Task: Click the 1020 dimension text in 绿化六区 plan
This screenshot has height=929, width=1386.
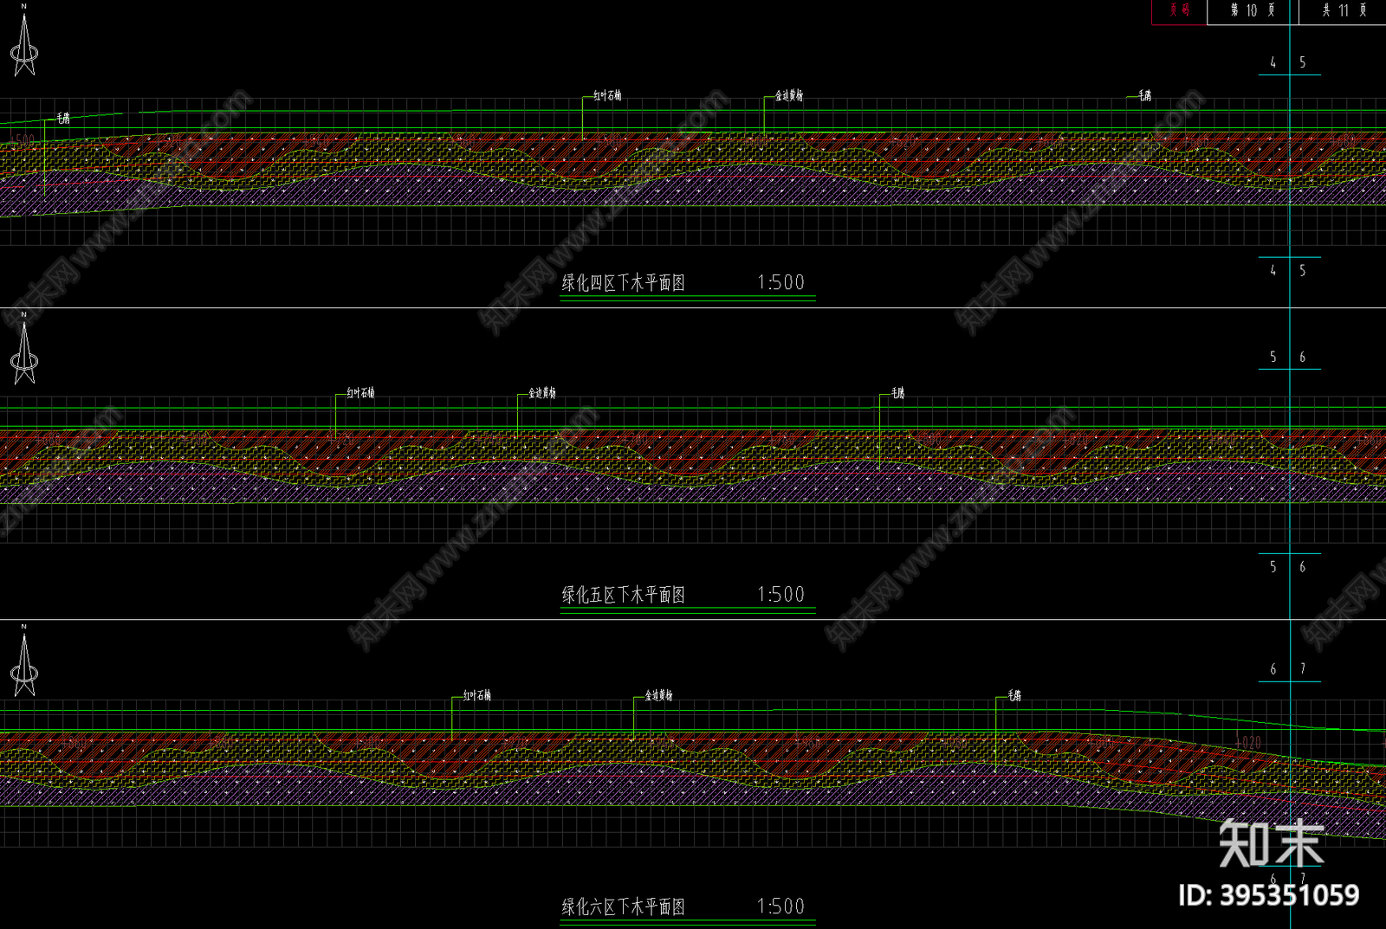Action: tap(1247, 742)
